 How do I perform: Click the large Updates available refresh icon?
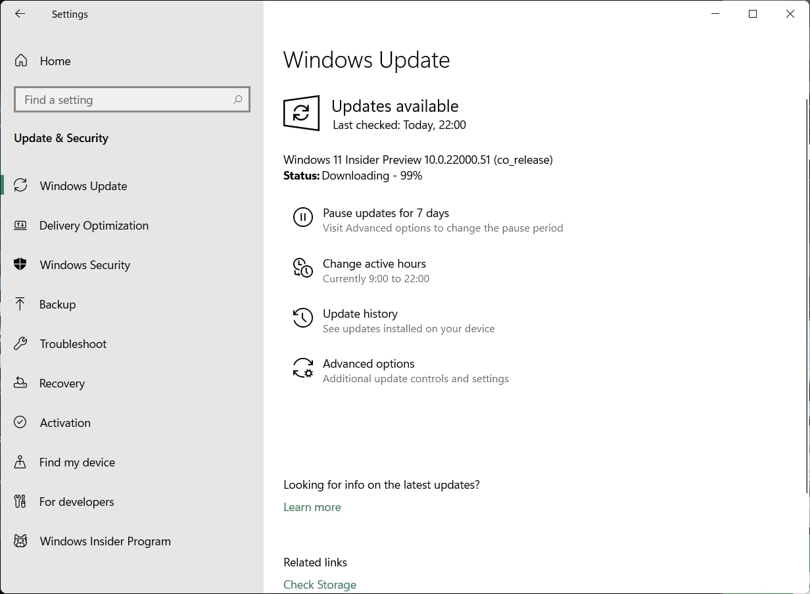click(301, 113)
